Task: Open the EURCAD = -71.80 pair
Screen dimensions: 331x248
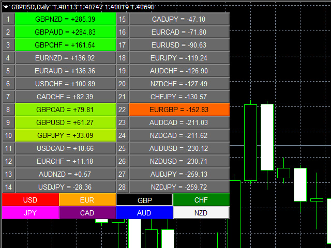Action: tap(179, 32)
